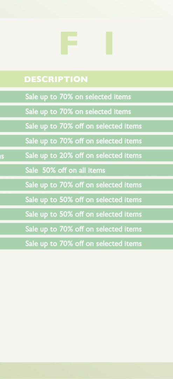Select first "Sale up to 50% off" row

pyautogui.click(x=86, y=200)
